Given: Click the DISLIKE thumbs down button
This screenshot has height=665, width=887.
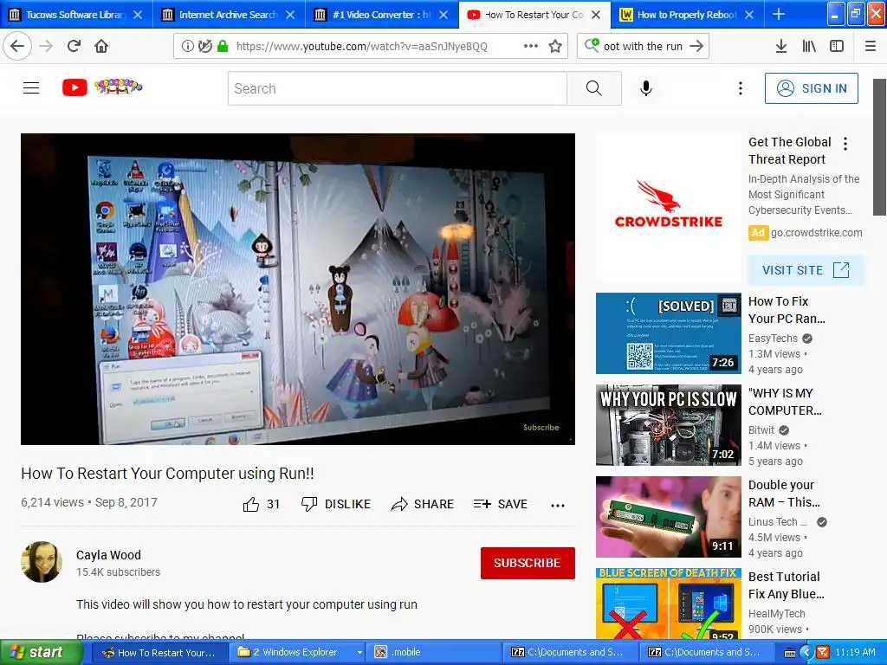Looking at the screenshot, I should pyautogui.click(x=336, y=504).
